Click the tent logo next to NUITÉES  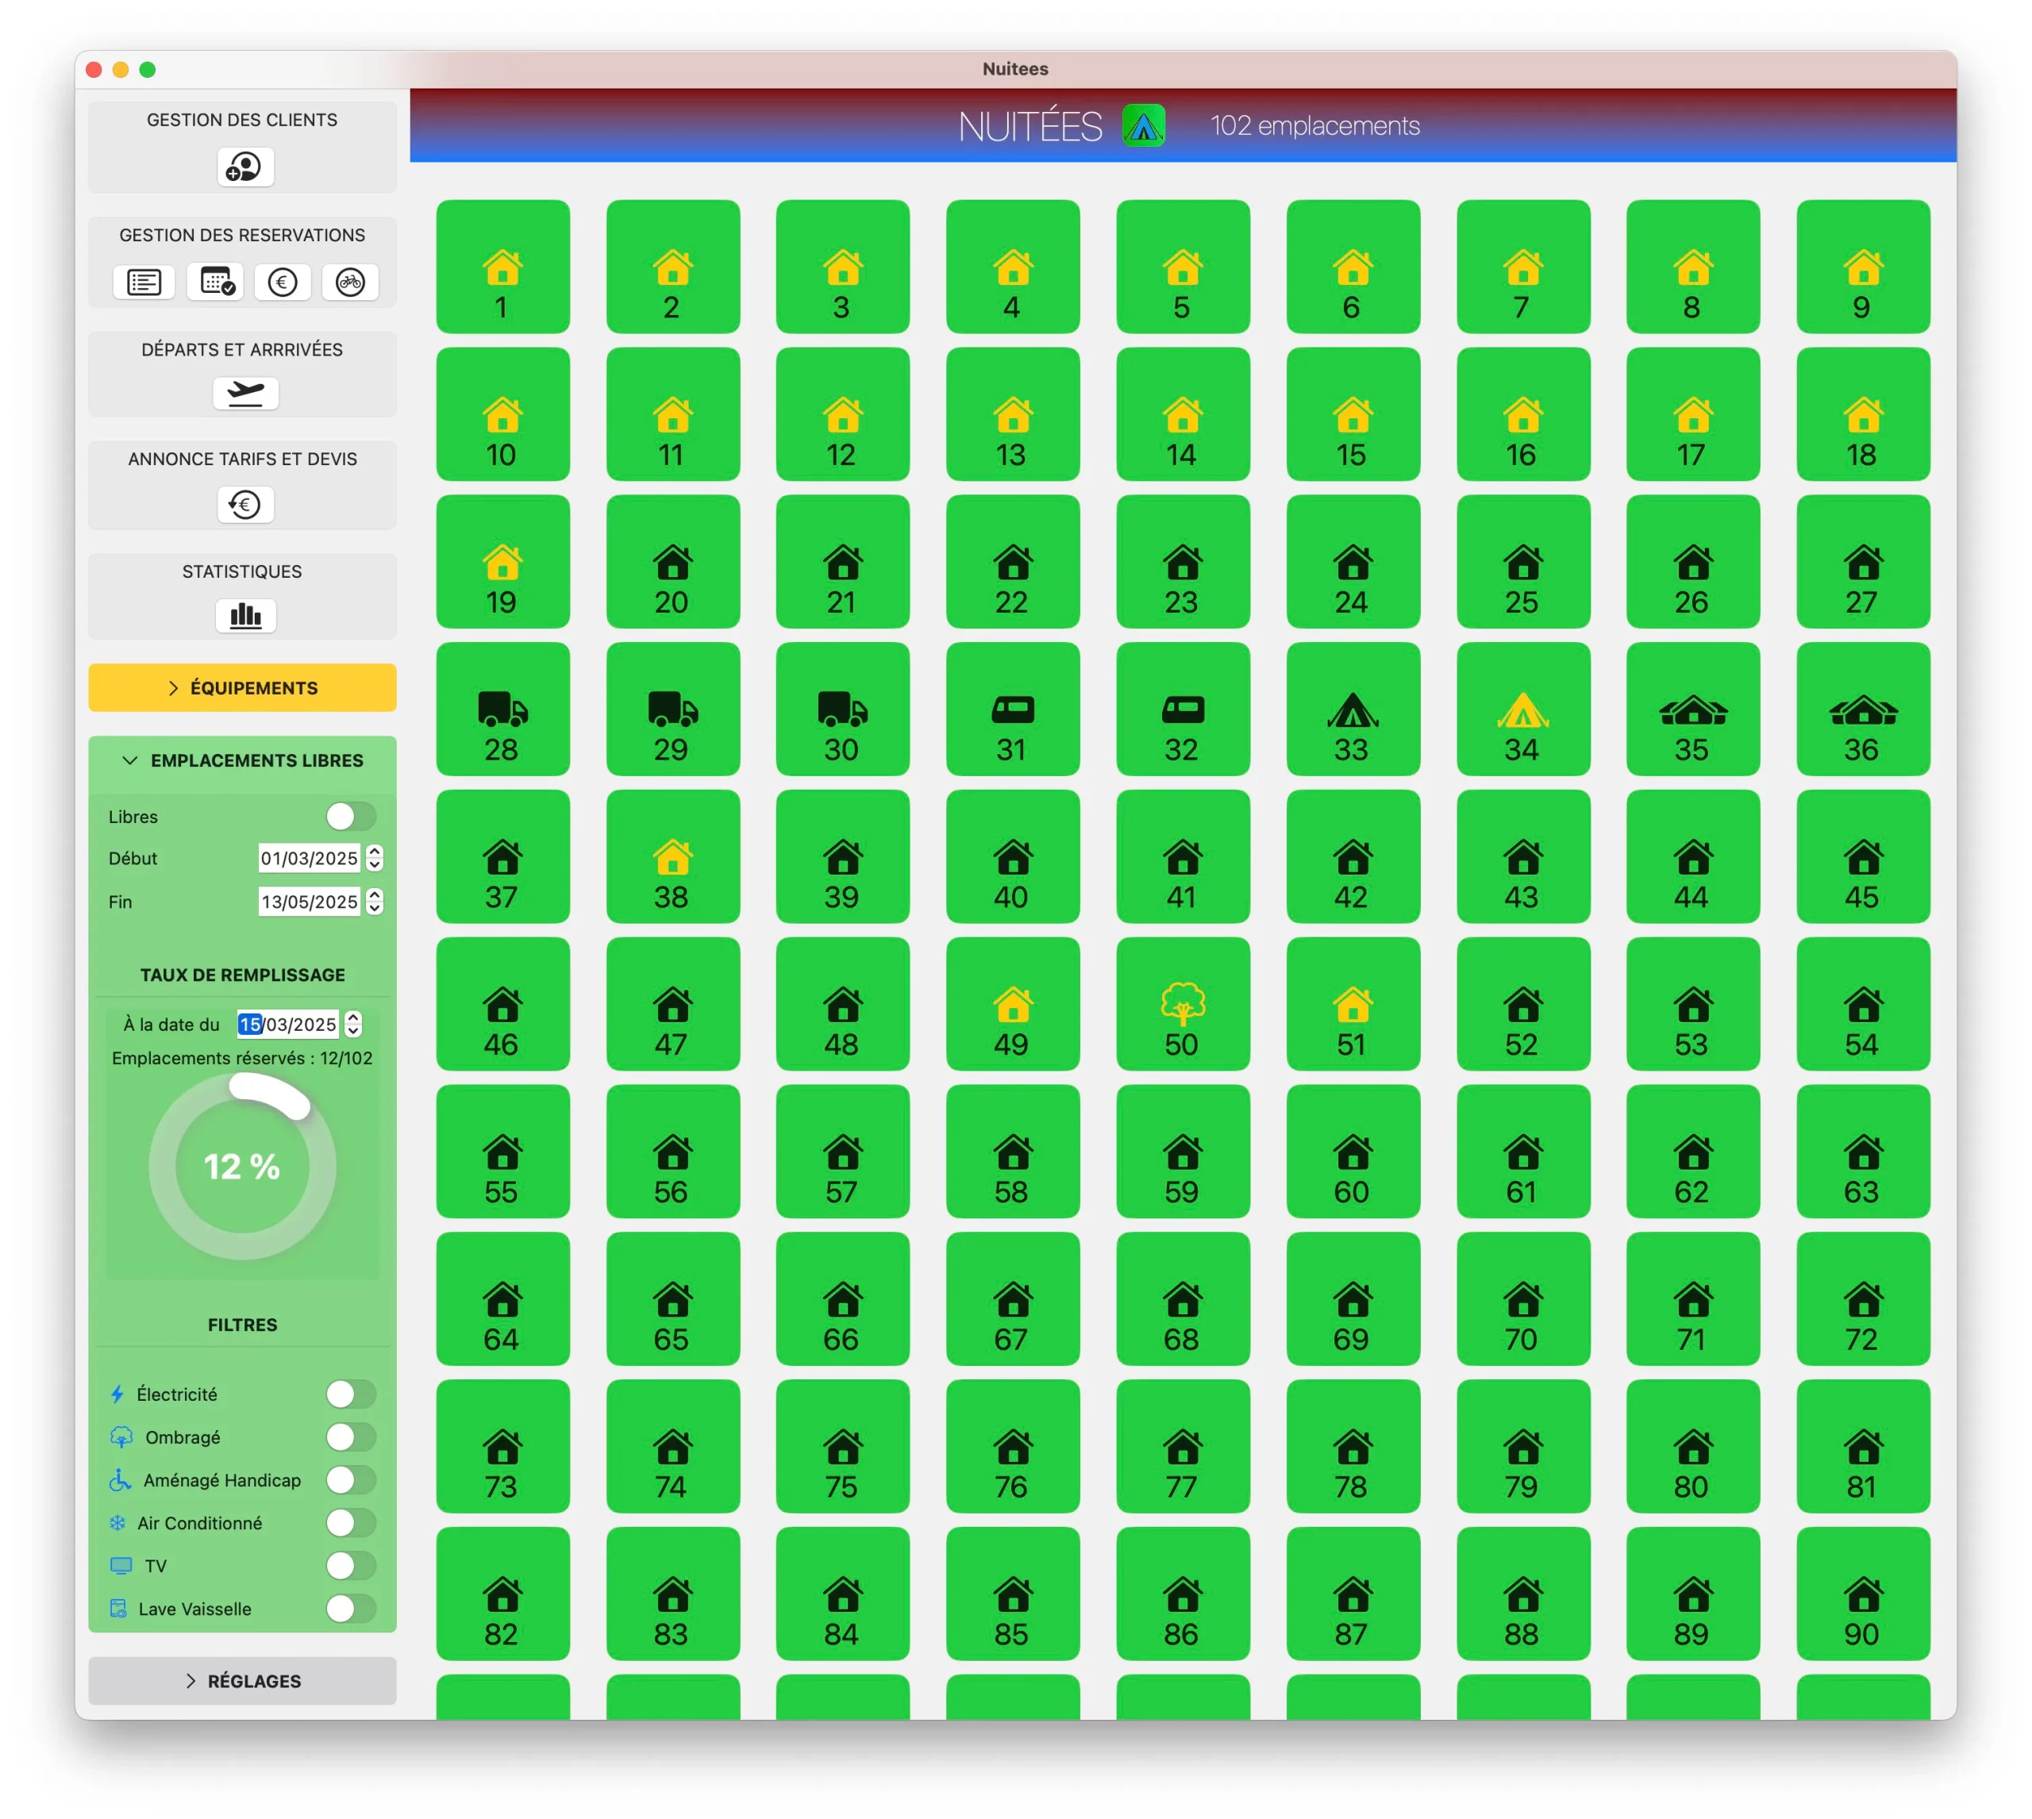pos(1144,126)
